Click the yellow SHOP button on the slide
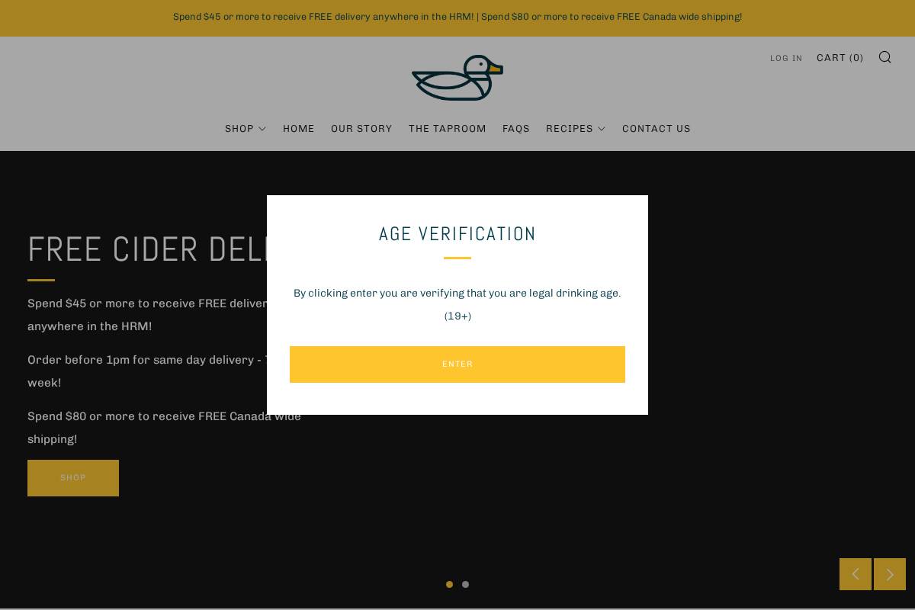The width and height of the screenshot is (915, 610). (73, 478)
